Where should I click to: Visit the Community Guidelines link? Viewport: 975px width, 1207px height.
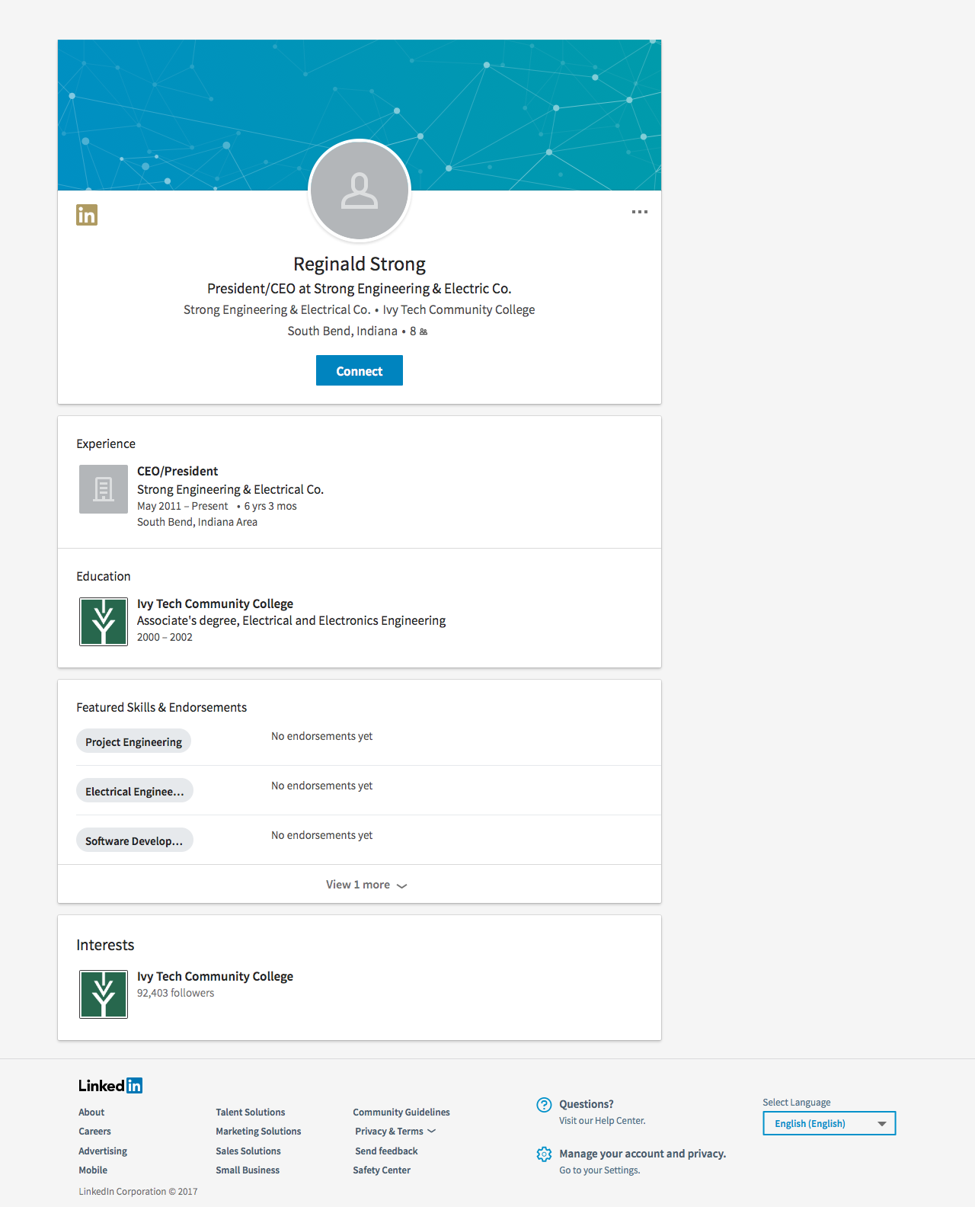click(x=401, y=1113)
